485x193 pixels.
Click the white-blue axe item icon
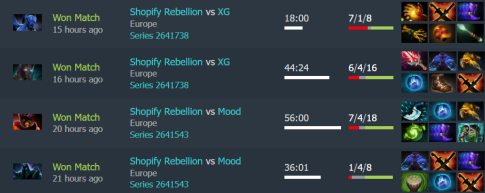click(x=414, y=111)
